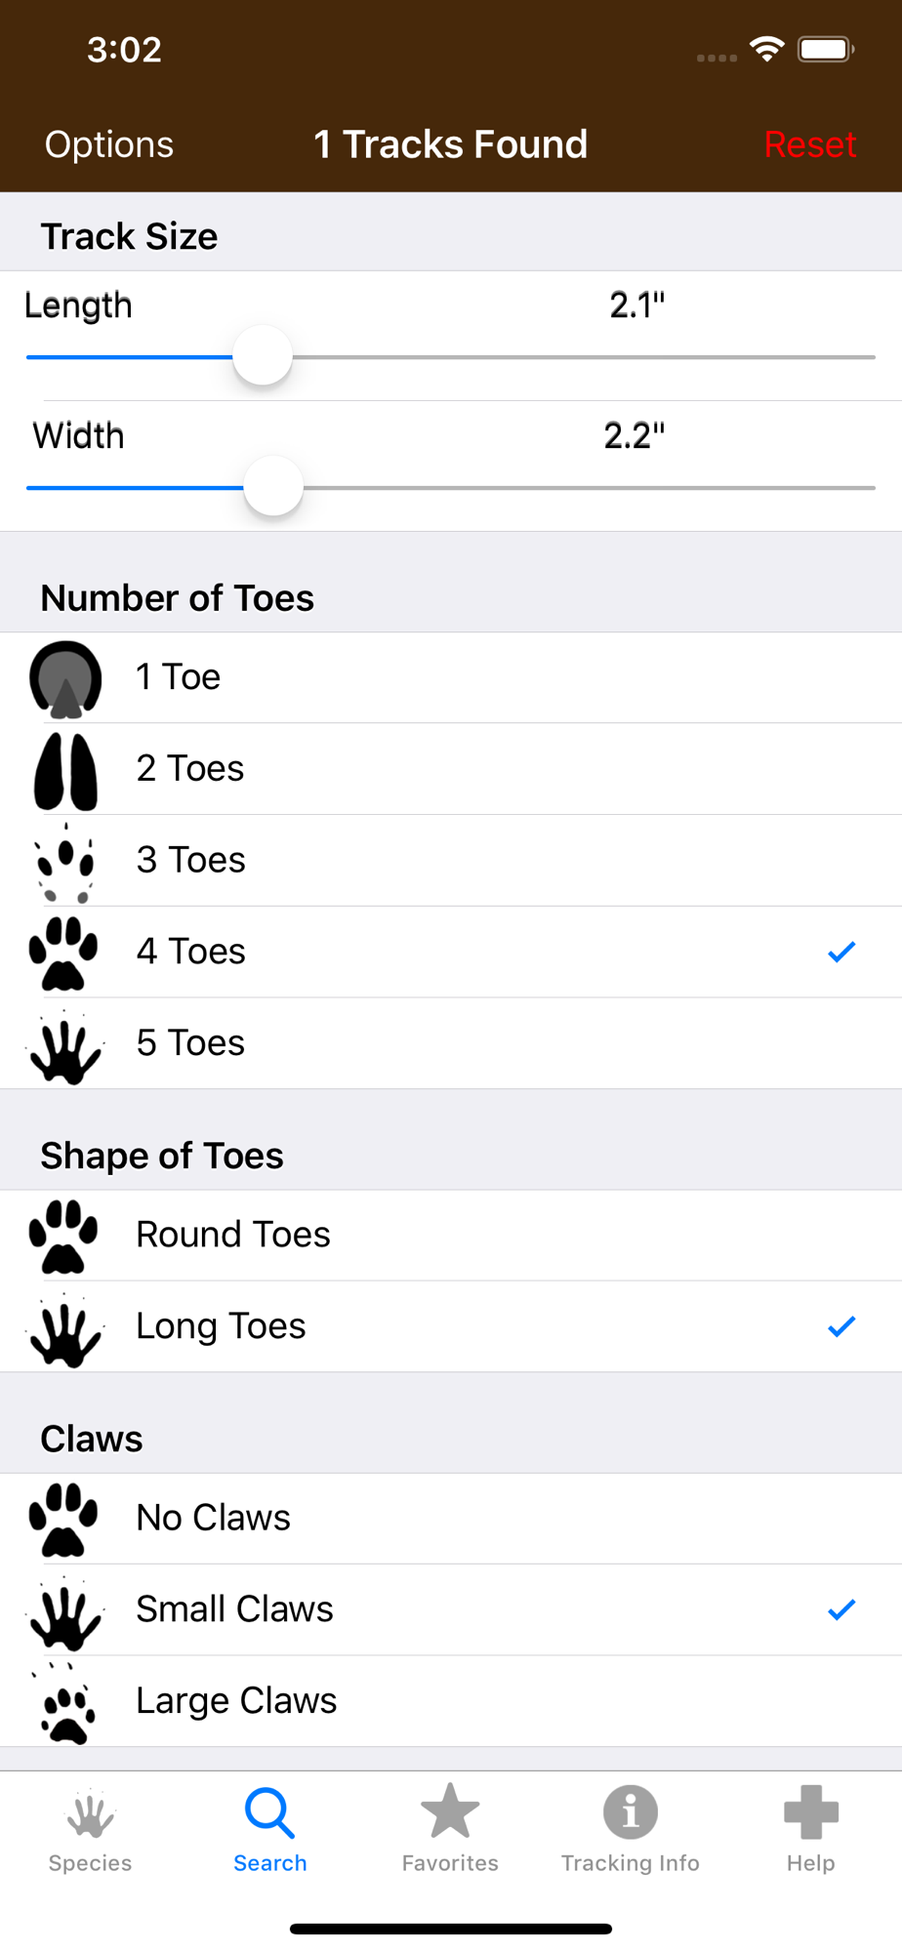The image size is (902, 1952).
Task: Tap the Round Toes paw icon
Action: tap(63, 1237)
